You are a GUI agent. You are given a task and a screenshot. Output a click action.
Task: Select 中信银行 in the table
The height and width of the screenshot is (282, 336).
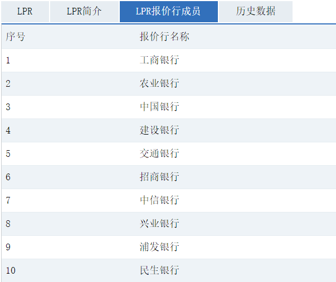click(159, 200)
